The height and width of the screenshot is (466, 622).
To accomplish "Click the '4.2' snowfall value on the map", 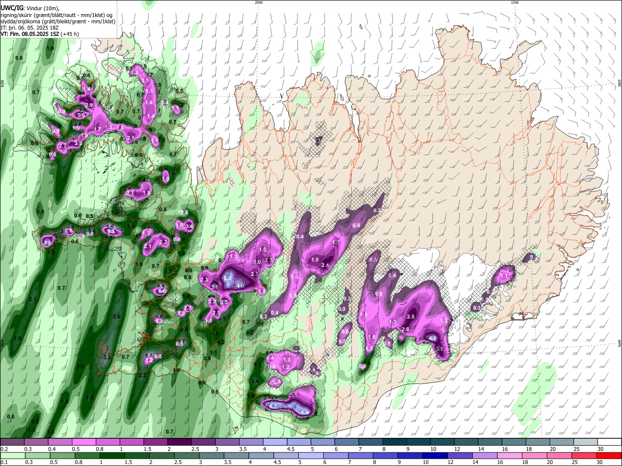I will point(433,338).
